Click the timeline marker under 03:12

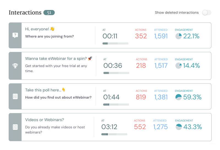tap(107, 134)
